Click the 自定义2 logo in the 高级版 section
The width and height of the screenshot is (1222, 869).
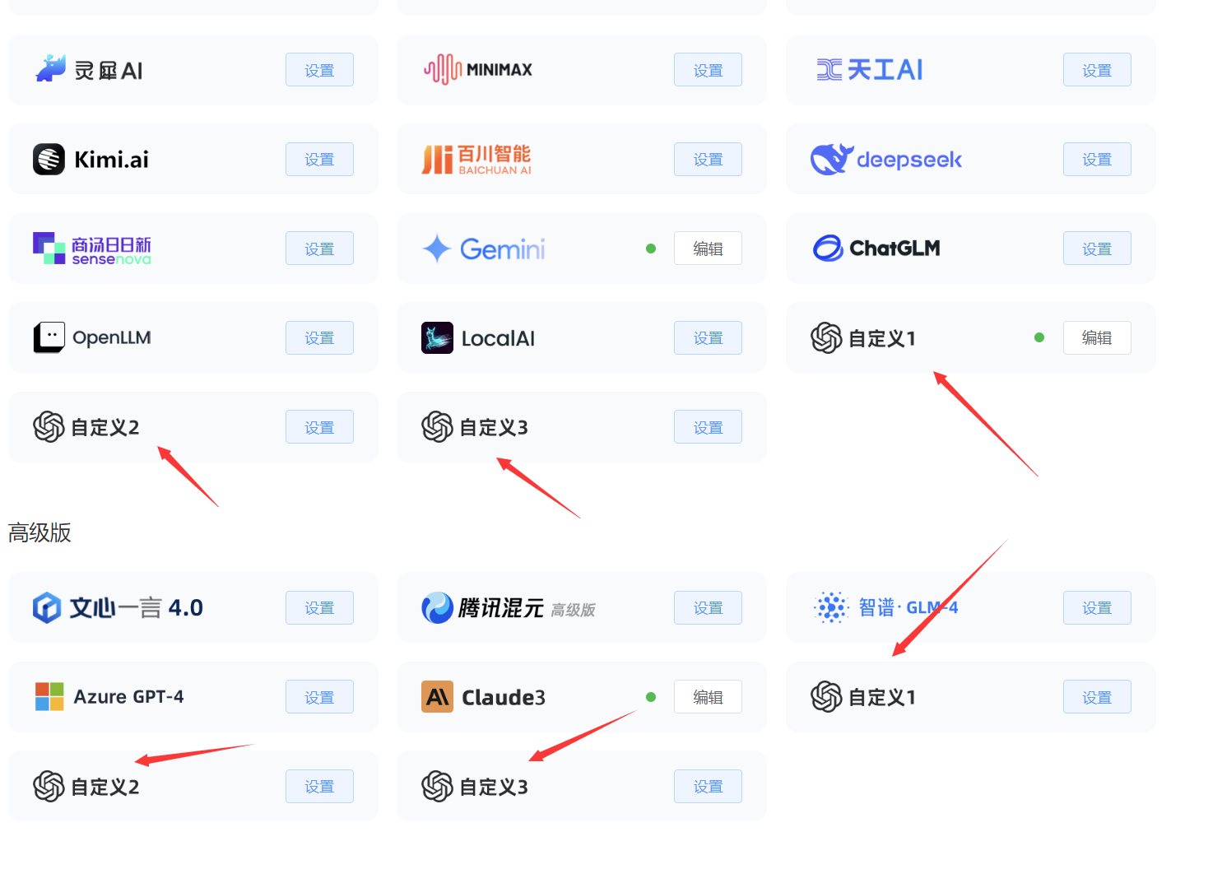(x=49, y=786)
